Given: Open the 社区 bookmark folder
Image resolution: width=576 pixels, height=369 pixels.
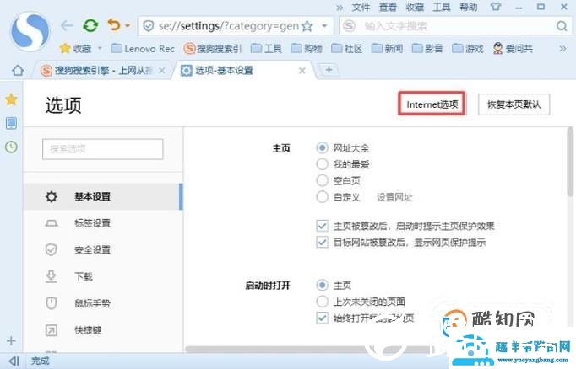Looking at the screenshot, I should point(347,48).
